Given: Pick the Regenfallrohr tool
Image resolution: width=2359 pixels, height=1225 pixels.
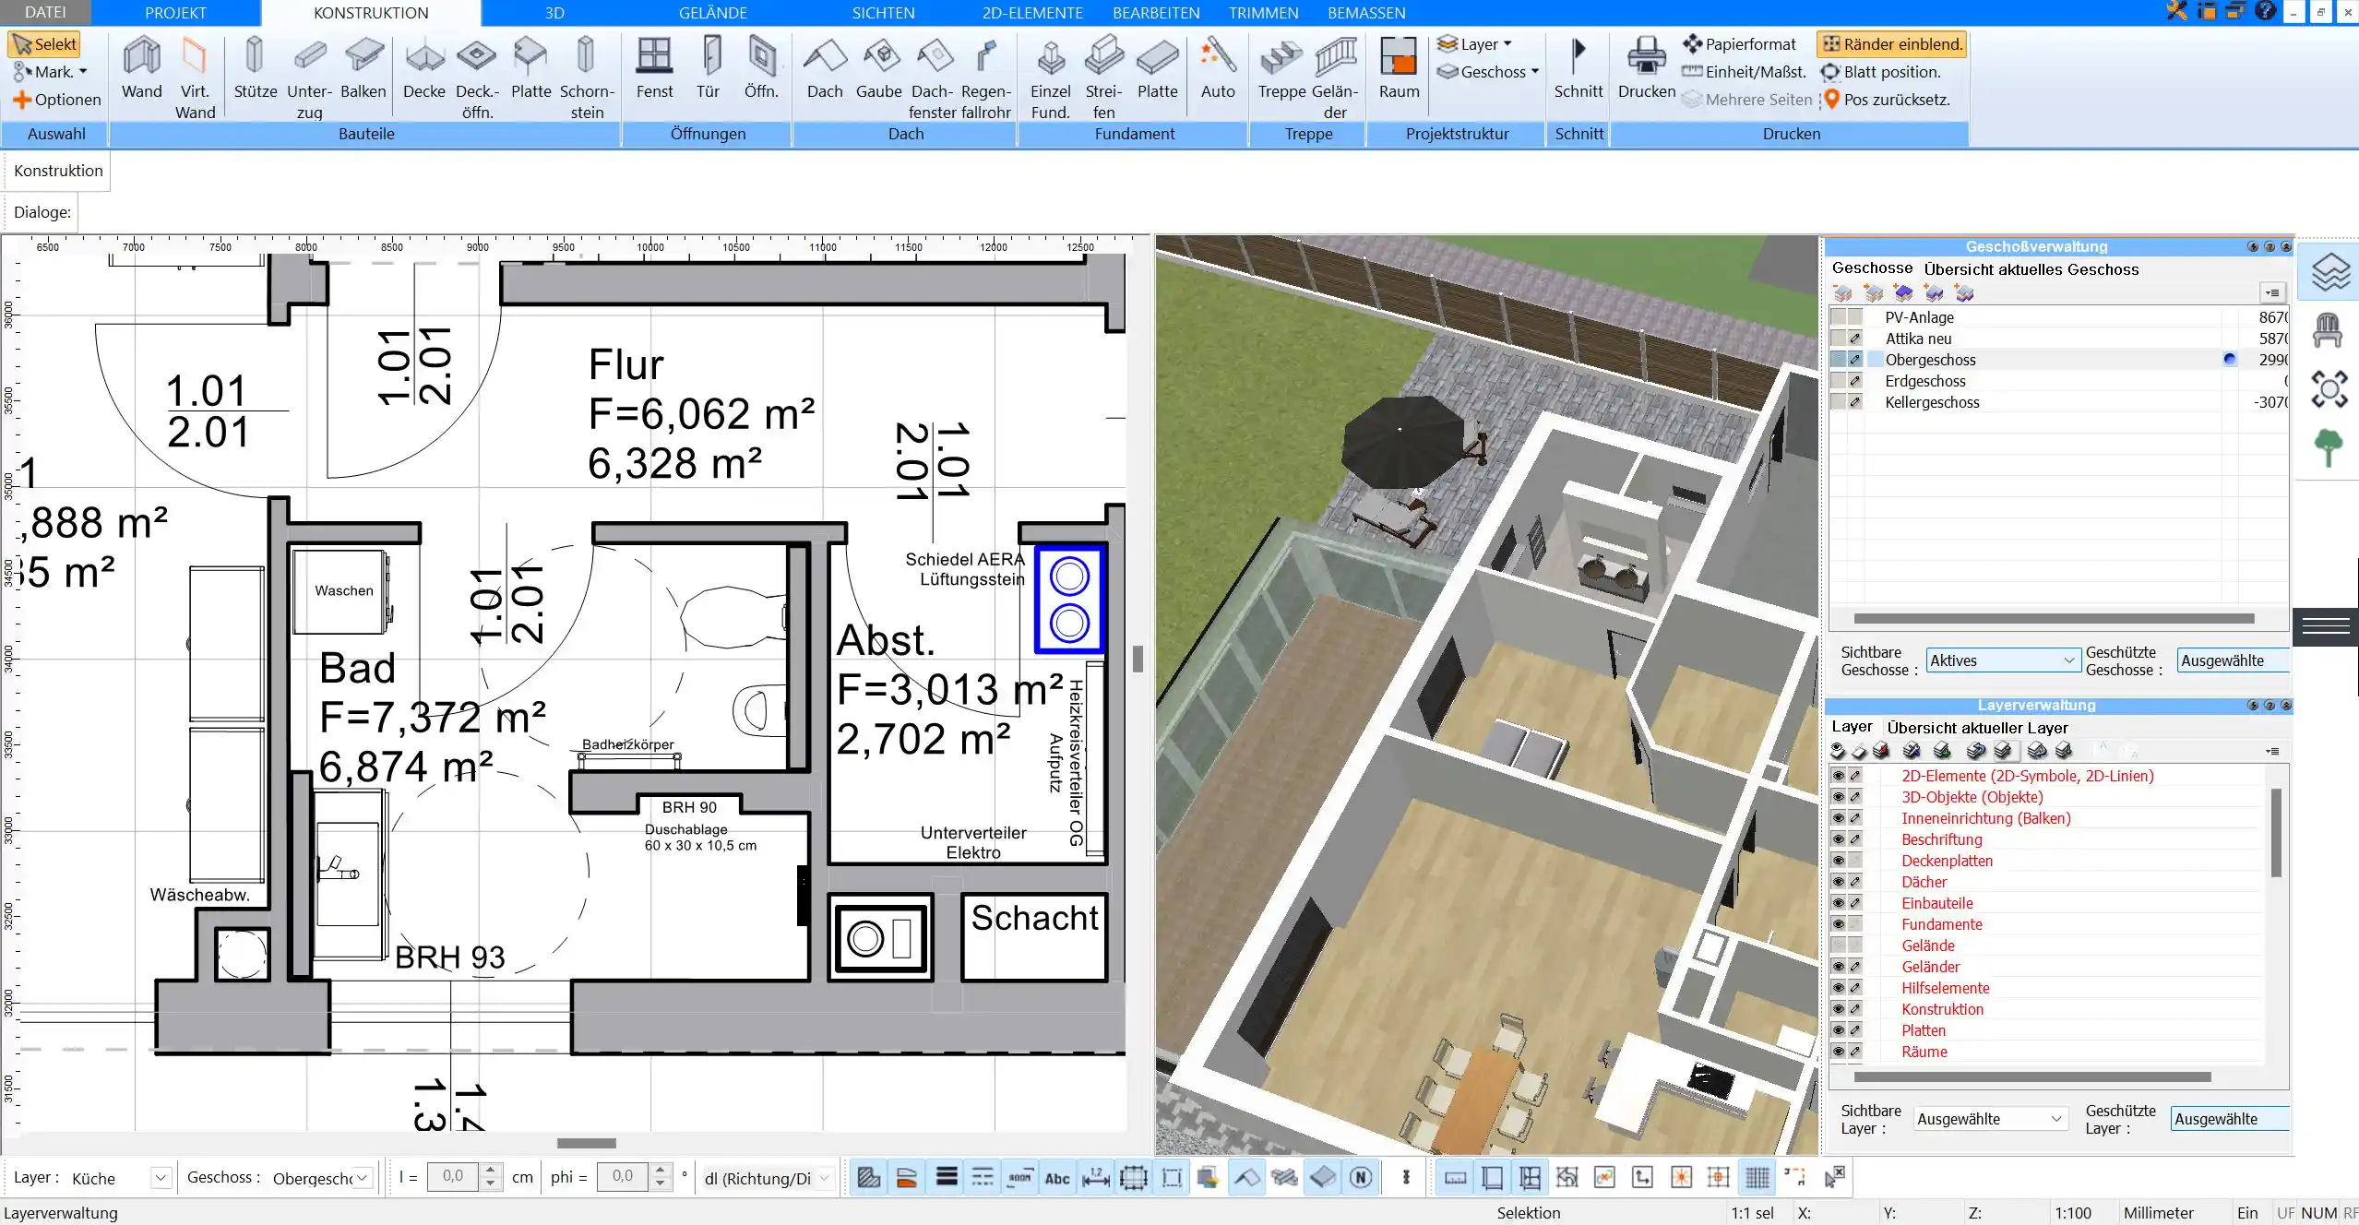Looking at the screenshot, I should pyautogui.click(x=986, y=77).
